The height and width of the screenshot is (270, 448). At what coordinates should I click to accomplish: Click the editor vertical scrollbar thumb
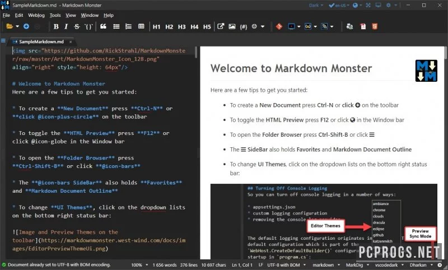pyautogui.click(x=196, y=52)
